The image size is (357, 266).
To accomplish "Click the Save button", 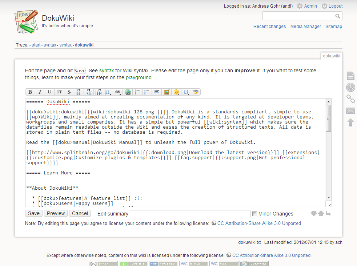I will 33,213.
